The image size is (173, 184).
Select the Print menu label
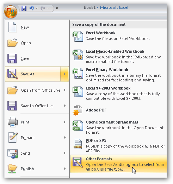pos(25,122)
